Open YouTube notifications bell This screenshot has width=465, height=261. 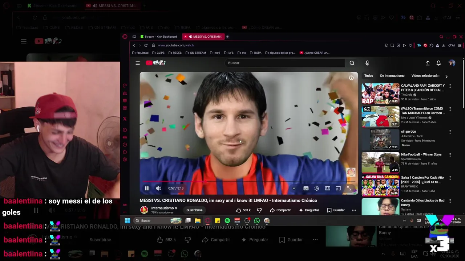click(x=438, y=63)
